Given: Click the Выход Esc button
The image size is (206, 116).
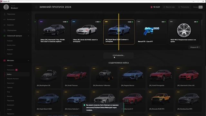Looking at the screenshot, I should pyautogui.click(x=198, y=7).
